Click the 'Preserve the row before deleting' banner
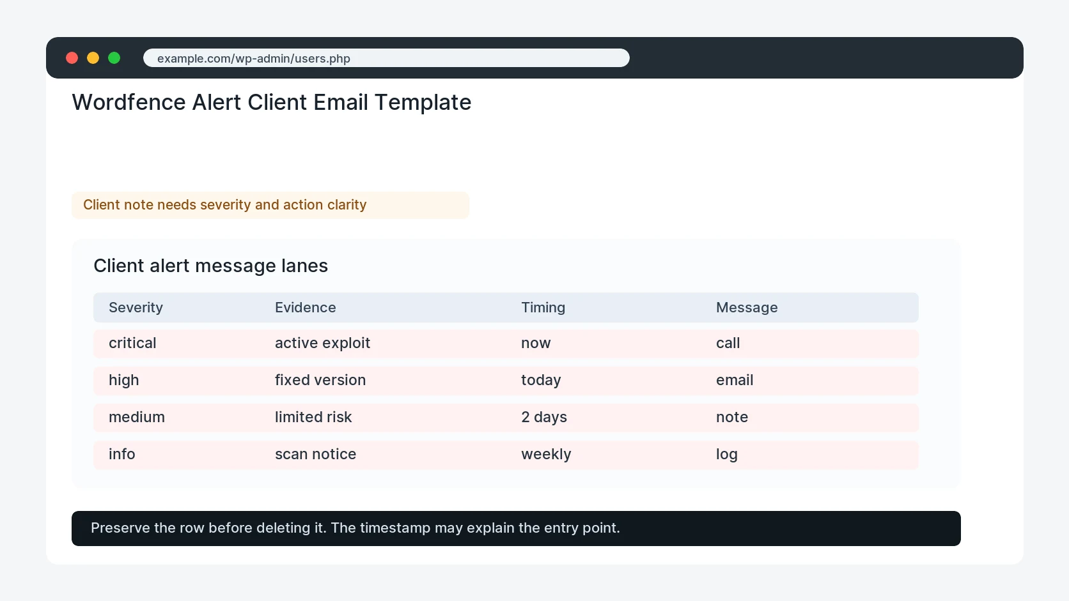 tap(516, 529)
